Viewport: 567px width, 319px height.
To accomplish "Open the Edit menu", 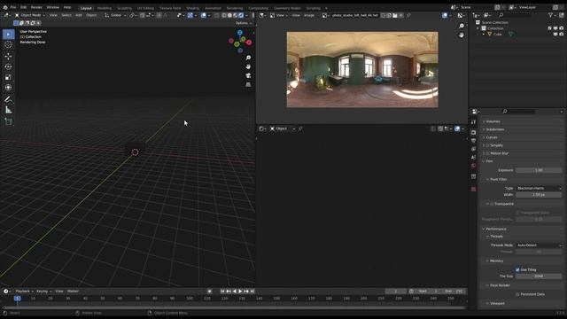I will 24,7.
